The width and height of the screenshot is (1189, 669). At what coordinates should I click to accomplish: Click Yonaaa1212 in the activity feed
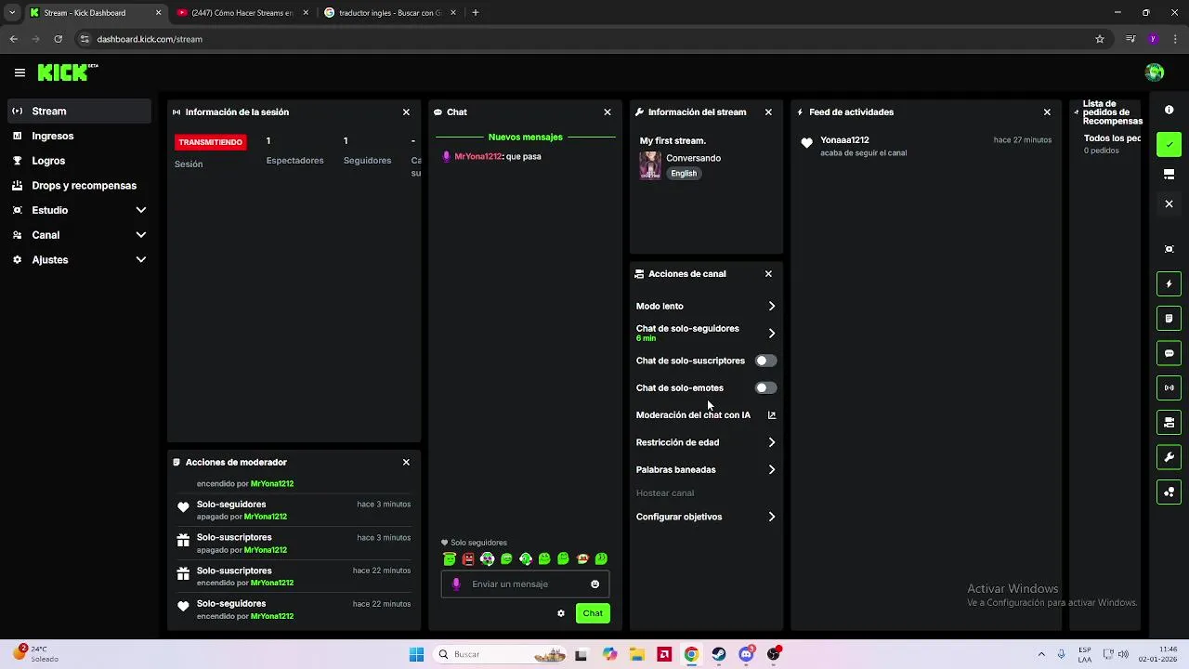click(844, 140)
